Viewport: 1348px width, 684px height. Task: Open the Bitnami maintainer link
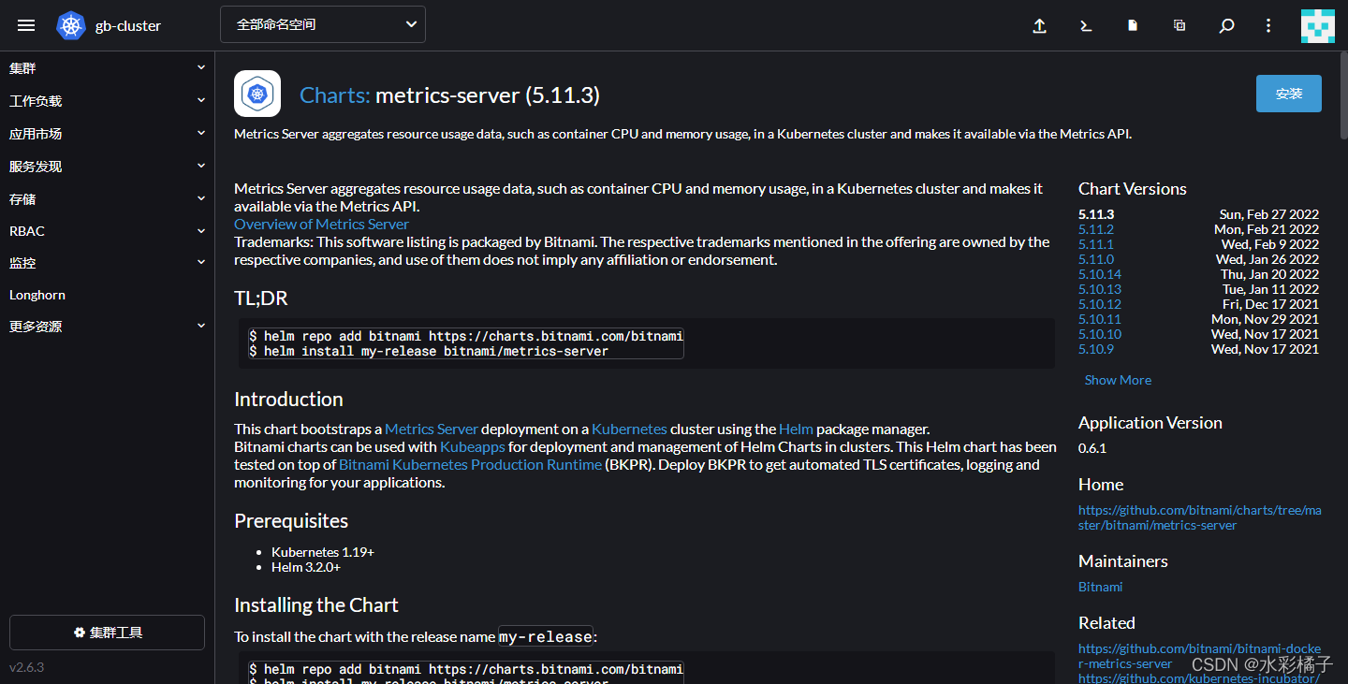[x=1100, y=587]
